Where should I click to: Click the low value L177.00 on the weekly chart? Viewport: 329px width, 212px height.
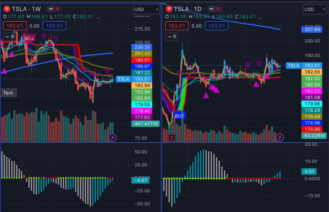click(60, 17)
